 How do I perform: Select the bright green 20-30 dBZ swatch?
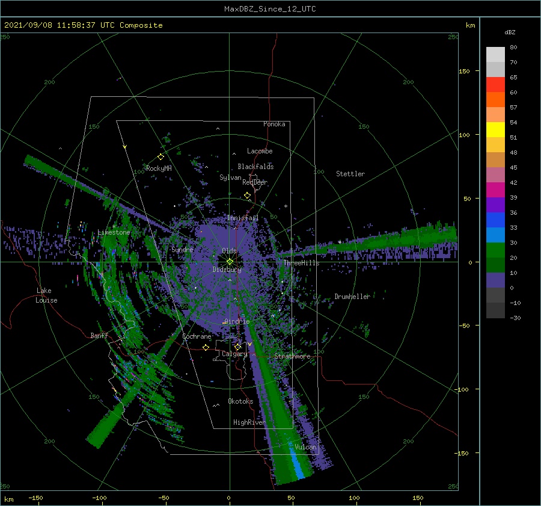495,250
